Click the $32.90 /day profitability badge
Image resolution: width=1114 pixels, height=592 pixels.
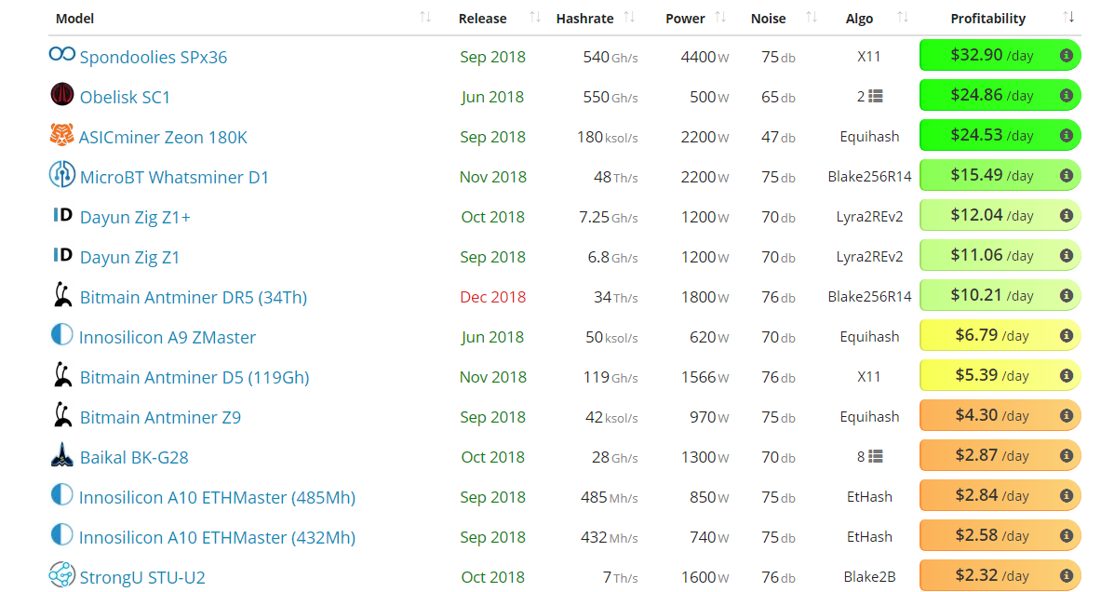tap(1000, 56)
